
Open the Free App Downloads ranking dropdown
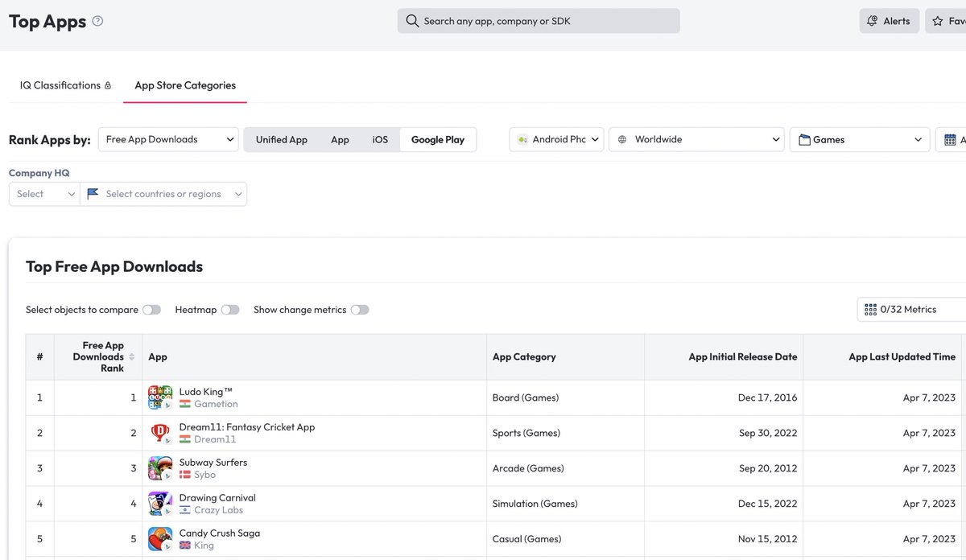(168, 139)
